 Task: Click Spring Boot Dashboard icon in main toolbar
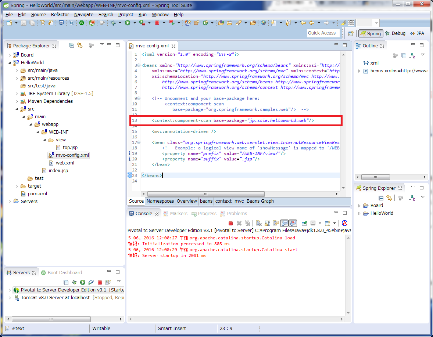click(x=81, y=23)
